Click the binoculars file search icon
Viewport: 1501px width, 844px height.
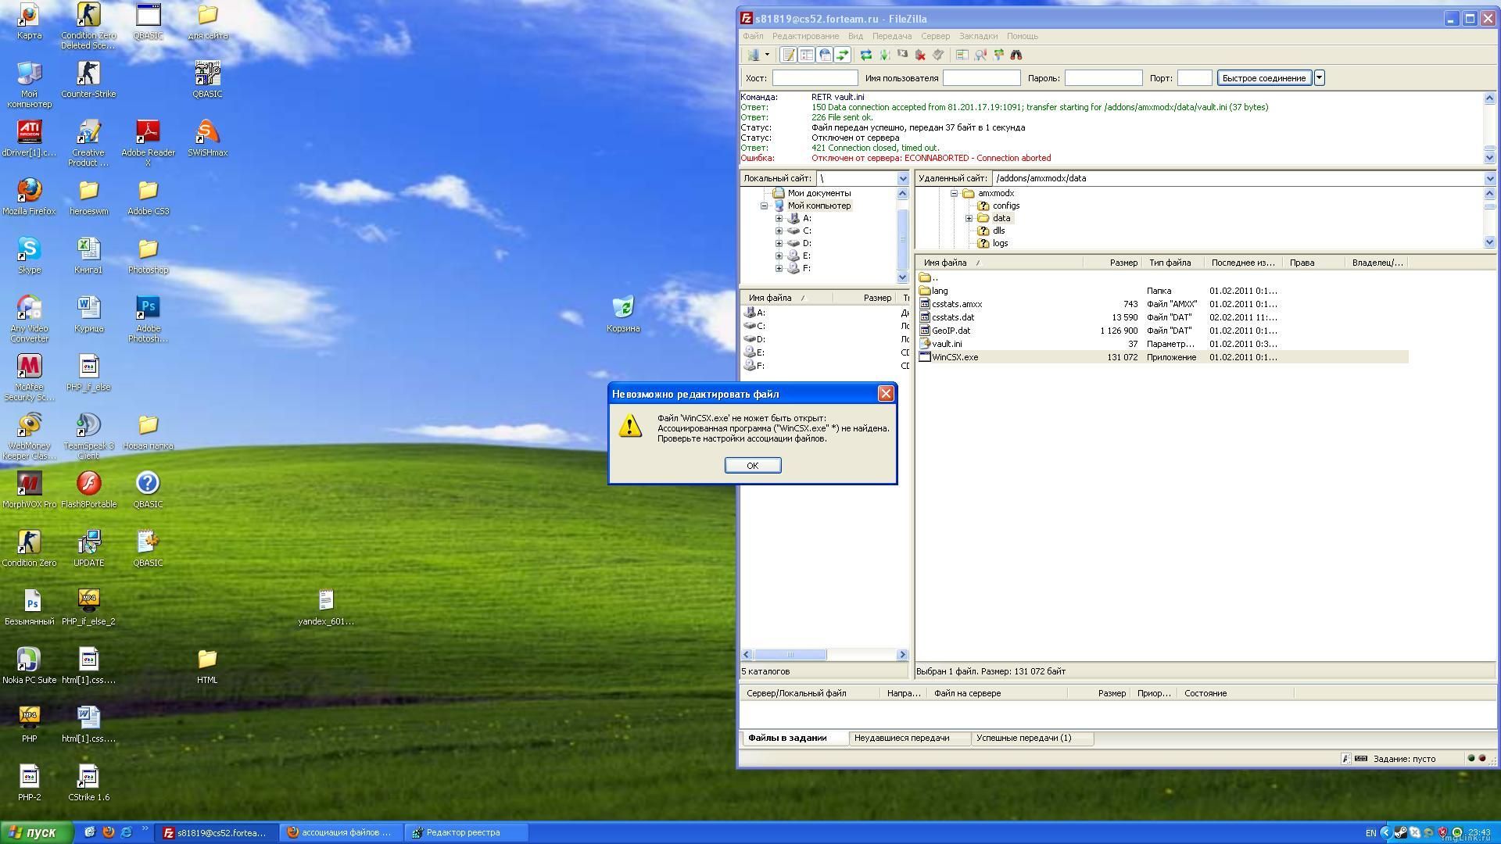(1016, 55)
